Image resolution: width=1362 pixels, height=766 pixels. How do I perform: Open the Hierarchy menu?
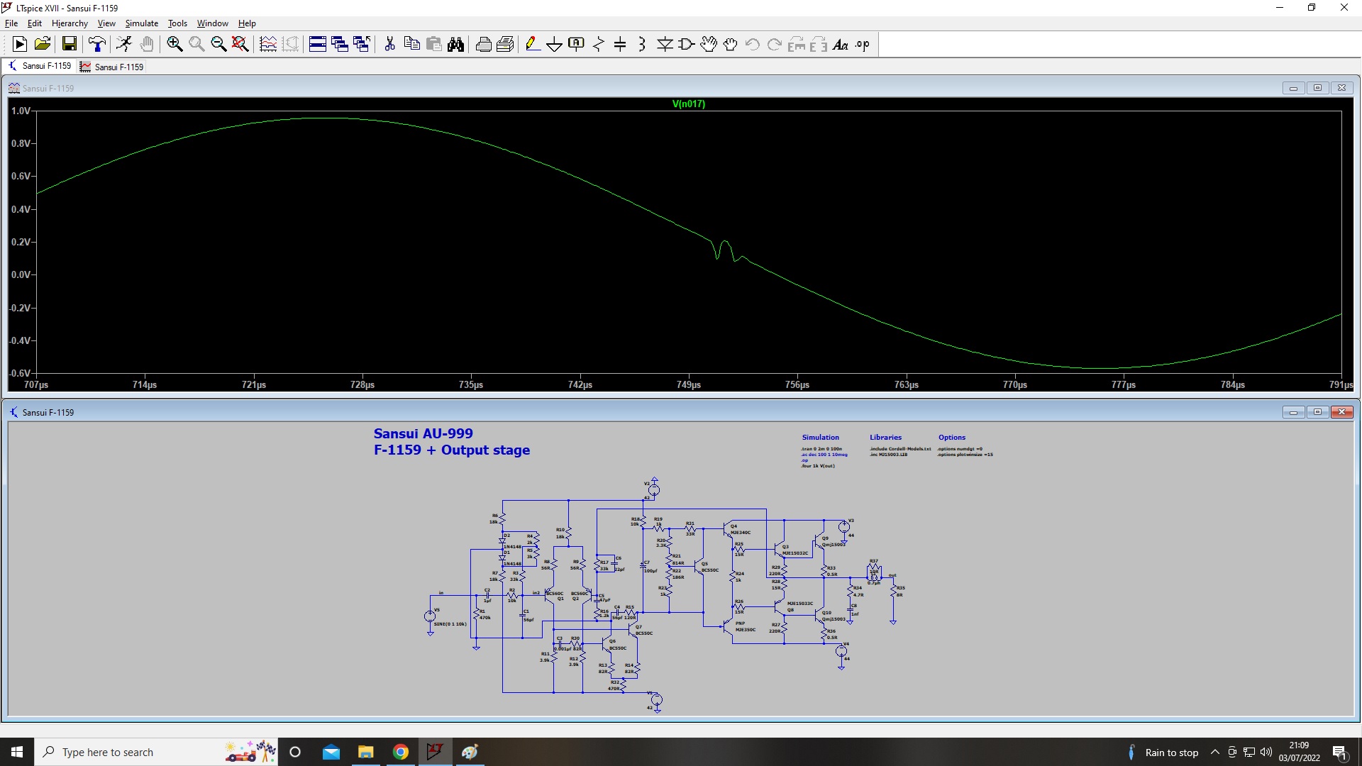click(70, 23)
